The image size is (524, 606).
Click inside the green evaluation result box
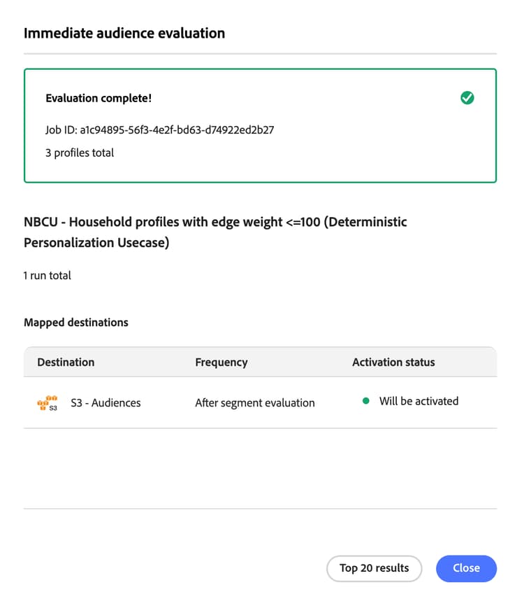[260, 125]
